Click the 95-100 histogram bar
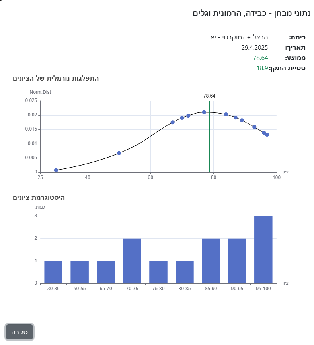Screen dimensions: 314x345 (x=263, y=249)
